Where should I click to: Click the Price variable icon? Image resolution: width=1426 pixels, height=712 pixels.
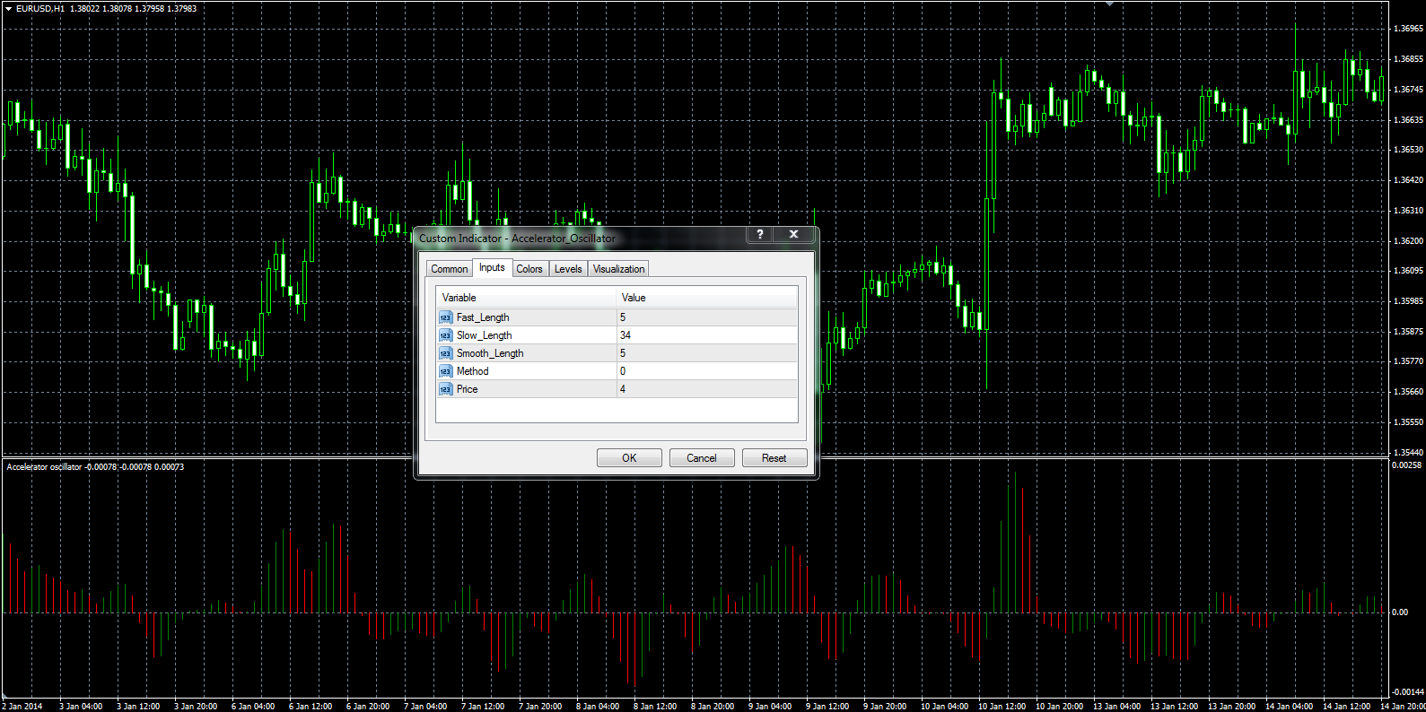pyautogui.click(x=446, y=389)
